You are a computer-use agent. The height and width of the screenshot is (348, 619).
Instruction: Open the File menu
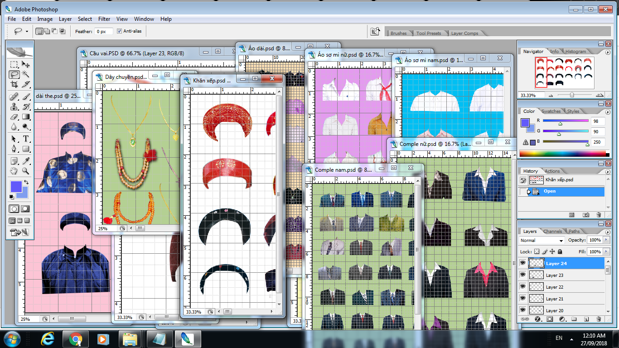(x=12, y=19)
